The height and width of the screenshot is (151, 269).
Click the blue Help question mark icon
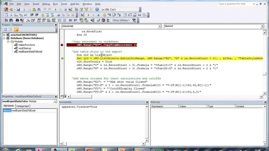[97, 10]
